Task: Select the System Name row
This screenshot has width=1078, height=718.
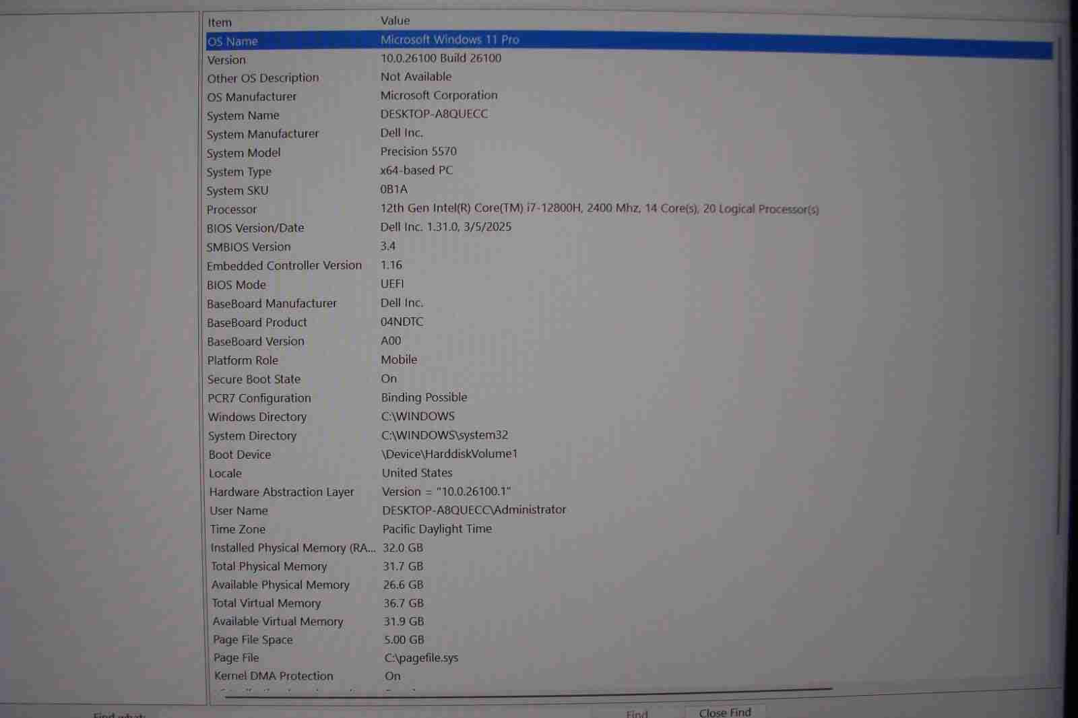Action: (243, 115)
